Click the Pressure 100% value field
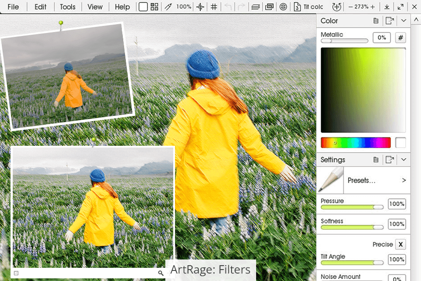This screenshot has width=421, height=281. (397, 204)
